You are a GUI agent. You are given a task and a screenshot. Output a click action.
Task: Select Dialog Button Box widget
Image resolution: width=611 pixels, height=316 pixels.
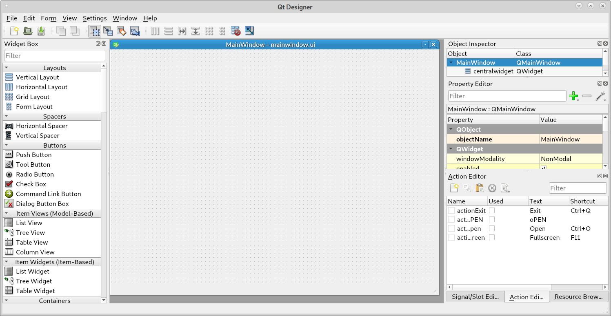pos(52,203)
